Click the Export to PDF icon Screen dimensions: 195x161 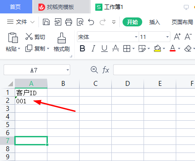tap(58, 22)
